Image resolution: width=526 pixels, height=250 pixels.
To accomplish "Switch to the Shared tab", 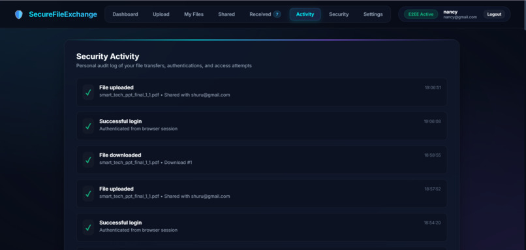I will [x=226, y=14].
